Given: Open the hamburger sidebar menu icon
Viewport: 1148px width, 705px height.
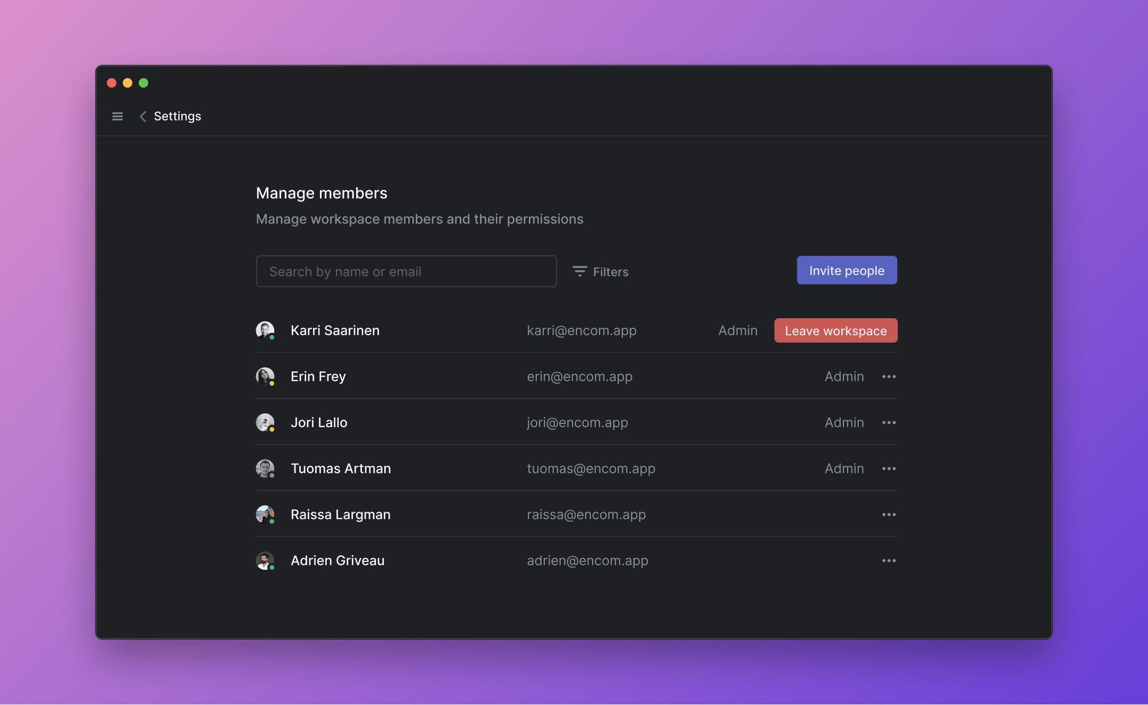Looking at the screenshot, I should pos(117,116).
